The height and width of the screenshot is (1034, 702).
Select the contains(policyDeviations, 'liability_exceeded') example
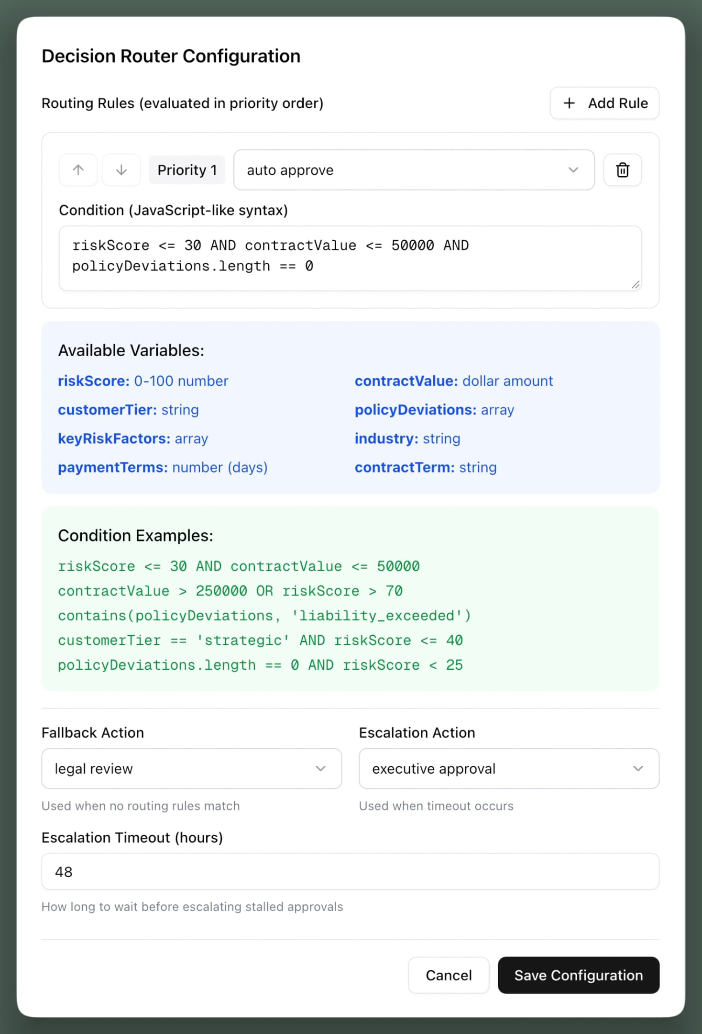pos(264,616)
